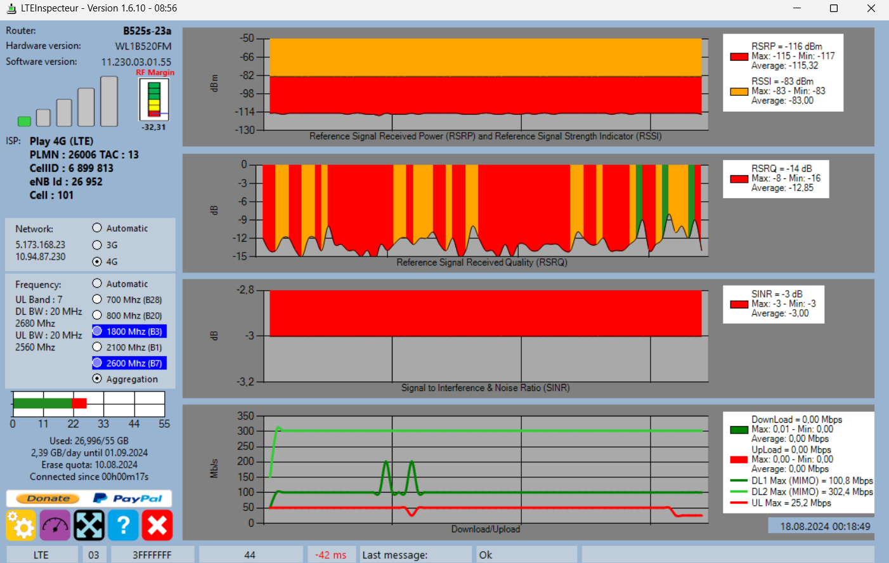Click the 2,39 GB/day until 01.09.2024 text
Image resolution: width=889 pixels, height=563 pixels.
(x=89, y=453)
